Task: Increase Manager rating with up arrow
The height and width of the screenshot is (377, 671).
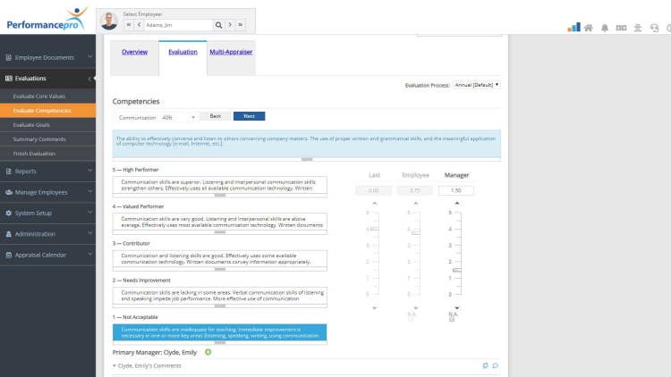Action: pyautogui.click(x=457, y=203)
